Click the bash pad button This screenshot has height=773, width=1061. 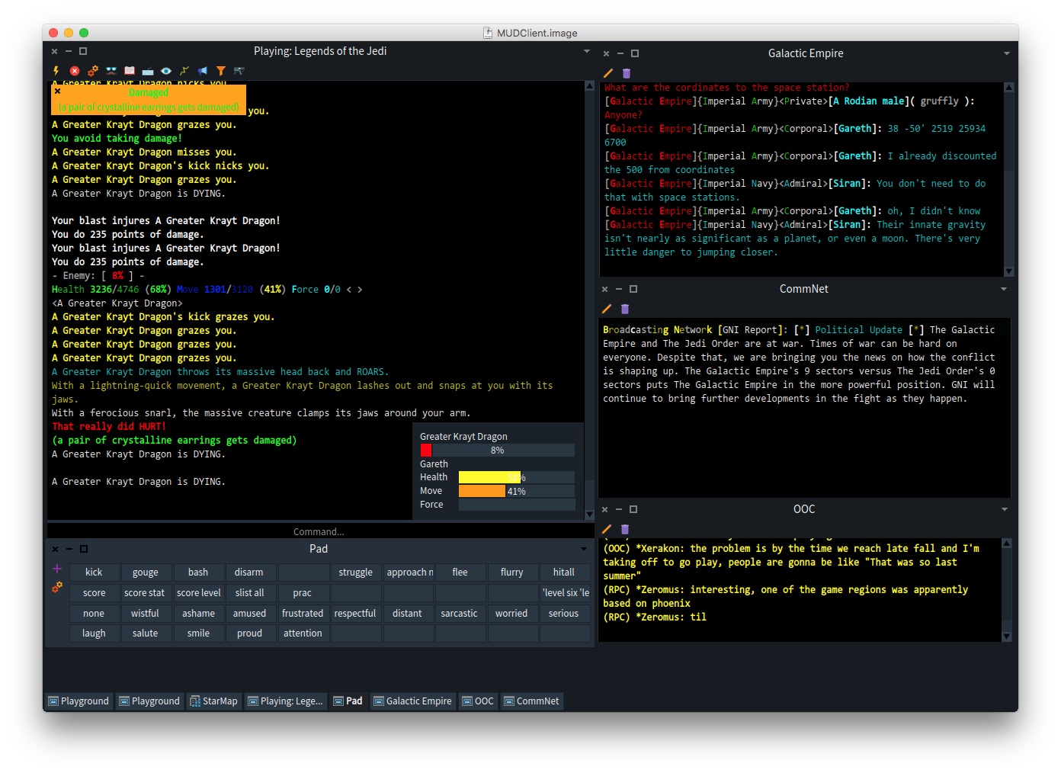[x=198, y=573]
